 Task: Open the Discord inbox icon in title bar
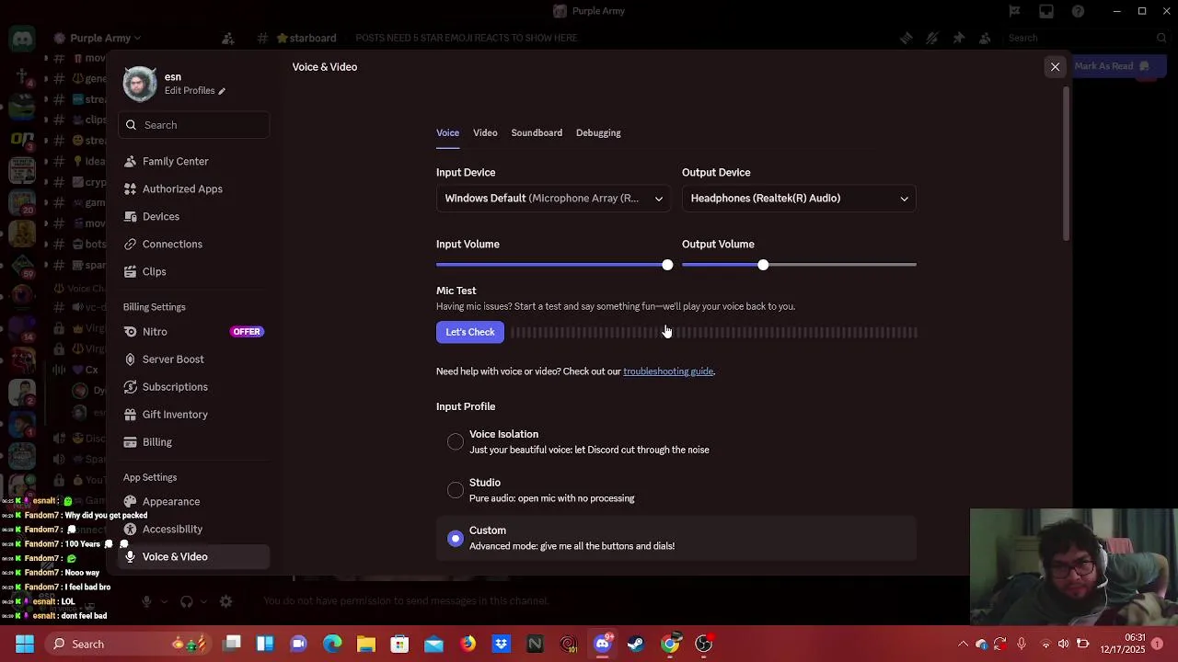[1046, 11]
